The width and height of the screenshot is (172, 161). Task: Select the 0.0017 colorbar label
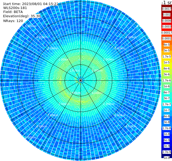pyautogui.click(x=167, y=9)
